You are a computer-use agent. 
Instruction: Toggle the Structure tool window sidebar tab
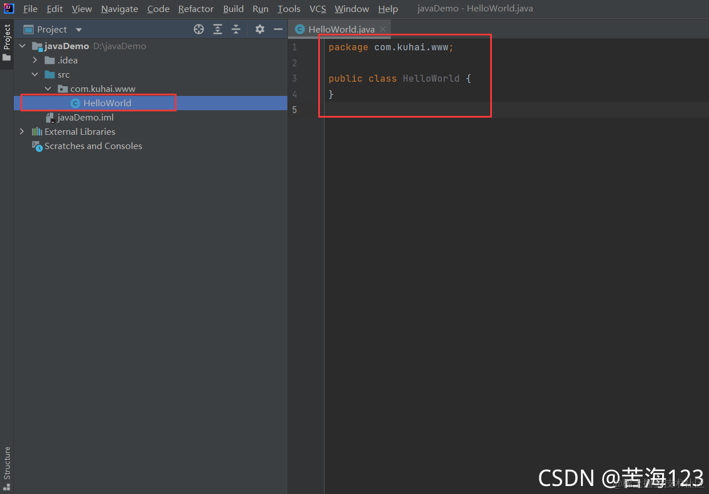coord(7,468)
